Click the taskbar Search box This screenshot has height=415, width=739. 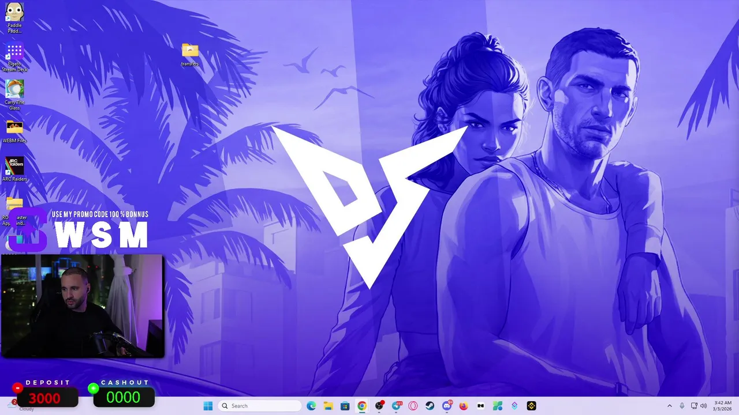pos(259,406)
